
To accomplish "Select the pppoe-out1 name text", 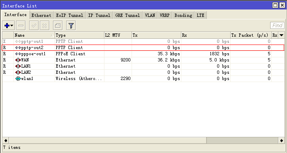I will coord(33,54).
